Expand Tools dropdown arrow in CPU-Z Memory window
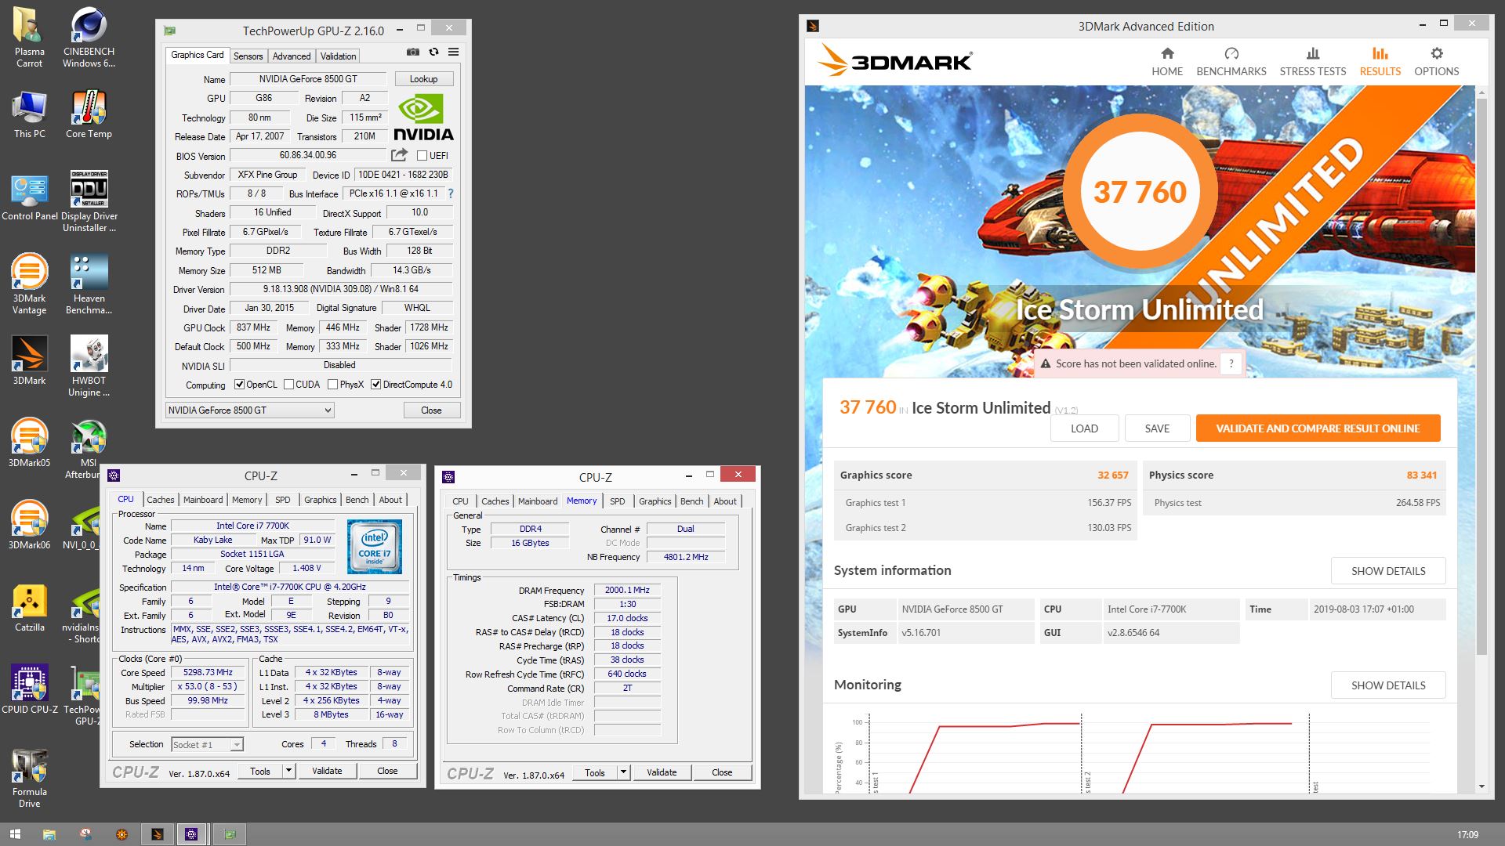Screen dimensions: 1505x846 (623, 773)
